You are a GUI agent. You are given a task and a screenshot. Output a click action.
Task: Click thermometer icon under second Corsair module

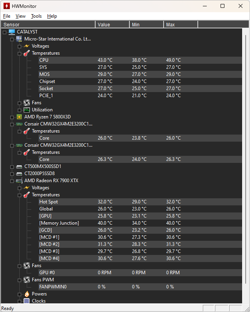pos(27,152)
